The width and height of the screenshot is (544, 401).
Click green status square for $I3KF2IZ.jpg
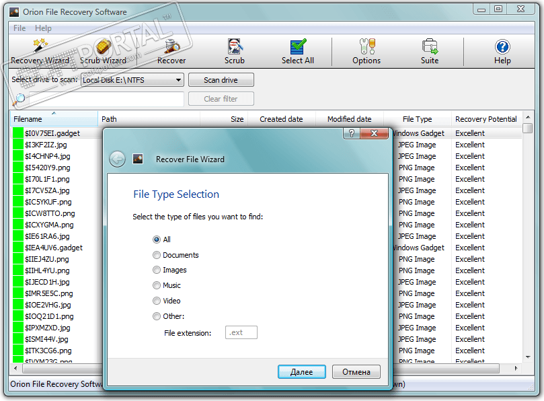click(17, 145)
